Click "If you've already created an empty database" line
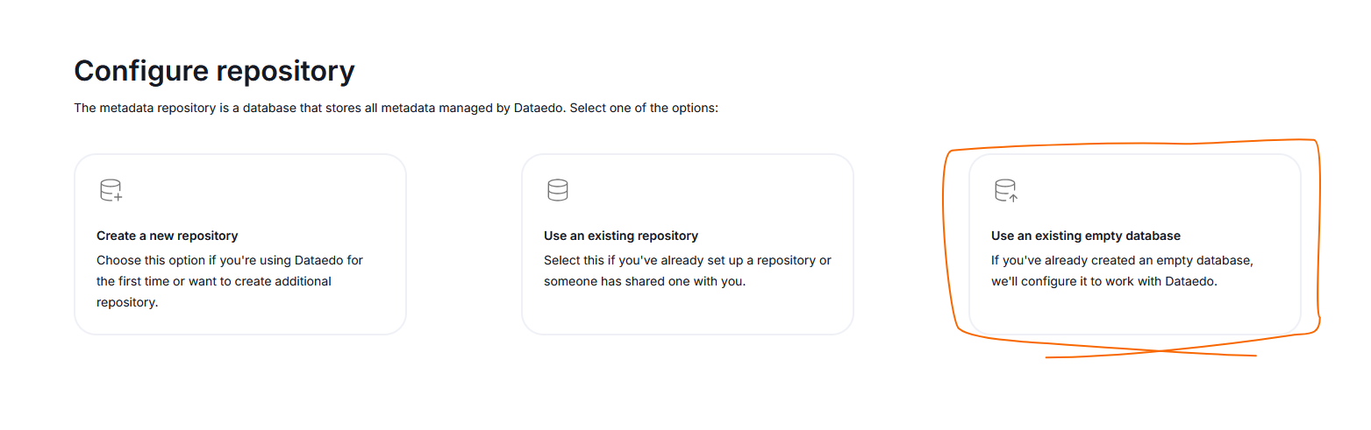 coord(1123,261)
